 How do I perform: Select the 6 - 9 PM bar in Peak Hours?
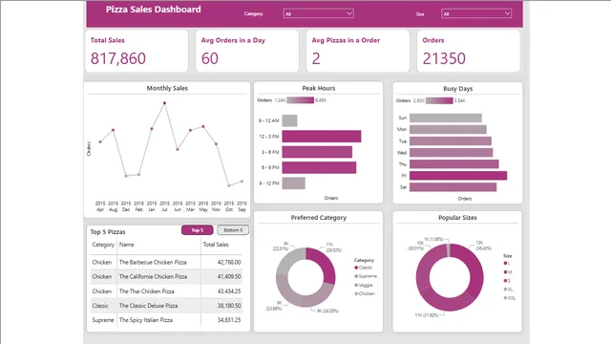(319, 167)
